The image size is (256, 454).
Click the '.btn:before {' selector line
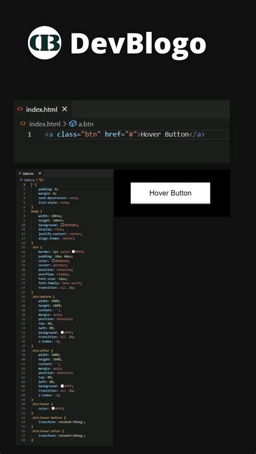click(43, 297)
